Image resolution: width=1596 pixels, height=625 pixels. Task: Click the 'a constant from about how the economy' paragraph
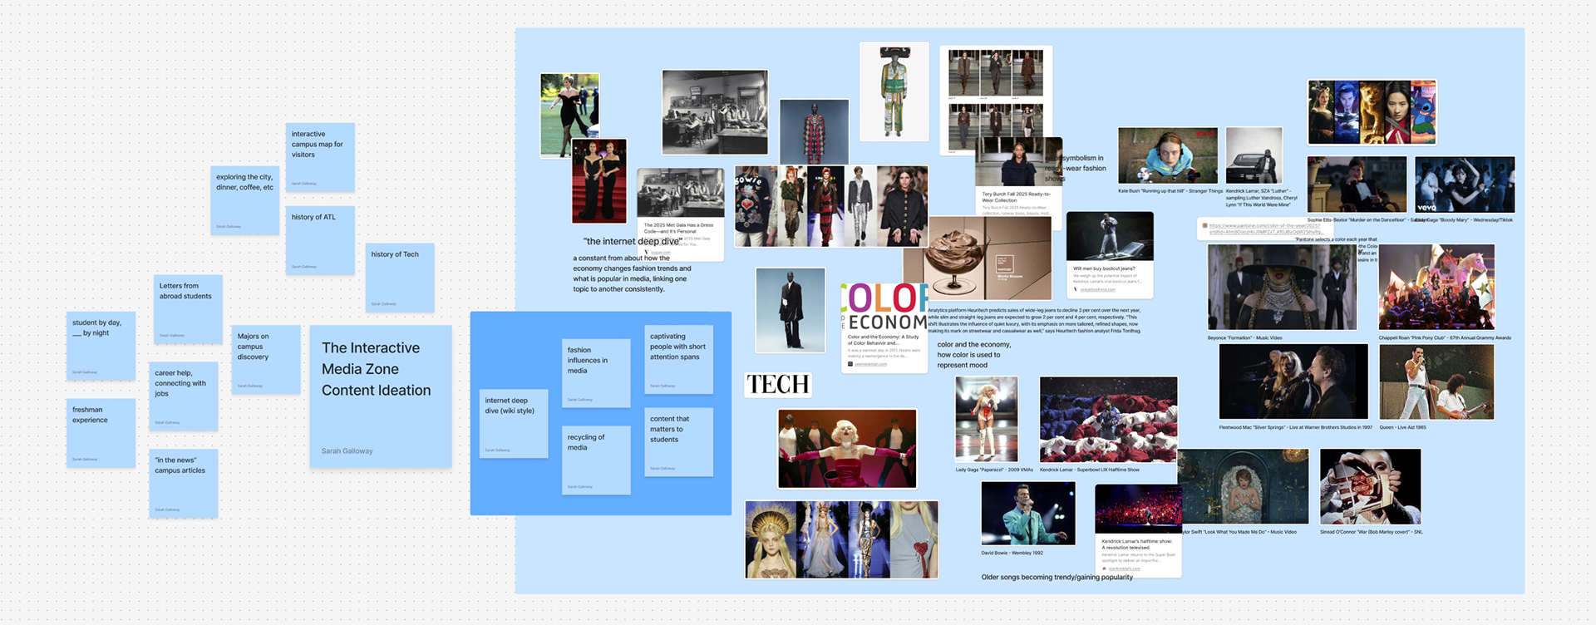click(x=632, y=273)
